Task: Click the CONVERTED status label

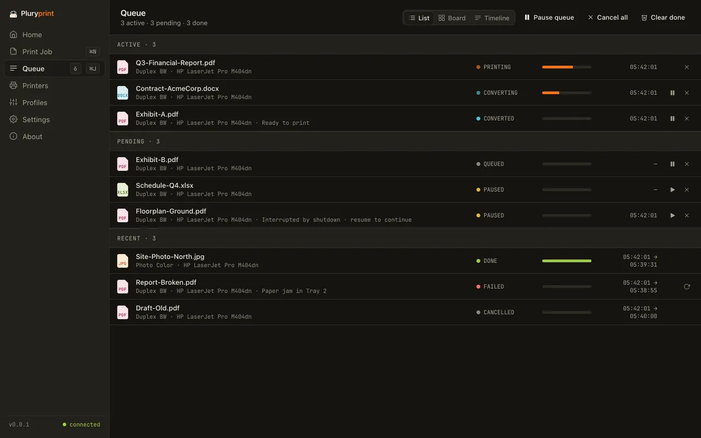Action: pyautogui.click(x=499, y=118)
